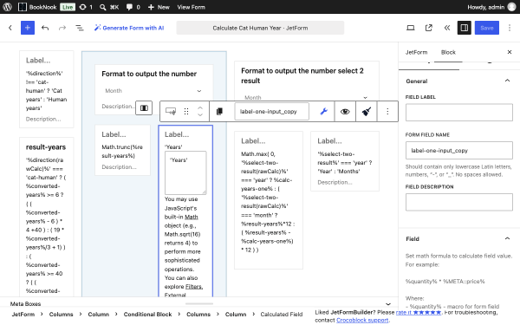This screenshot has height=325, width=520.
Task: Click the admin avatar picture
Action: [512, 7]
